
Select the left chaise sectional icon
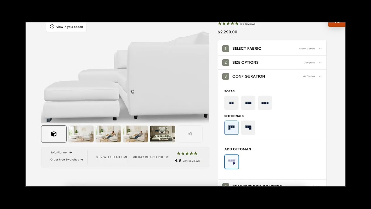pos(231,128)
